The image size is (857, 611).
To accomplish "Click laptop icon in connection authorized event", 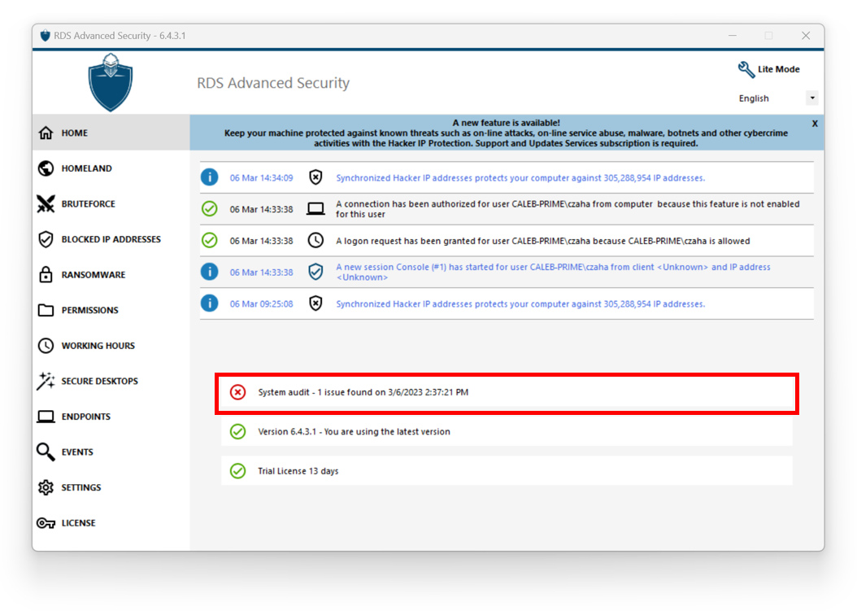I will pyautogui.click(x=315, y=209).
